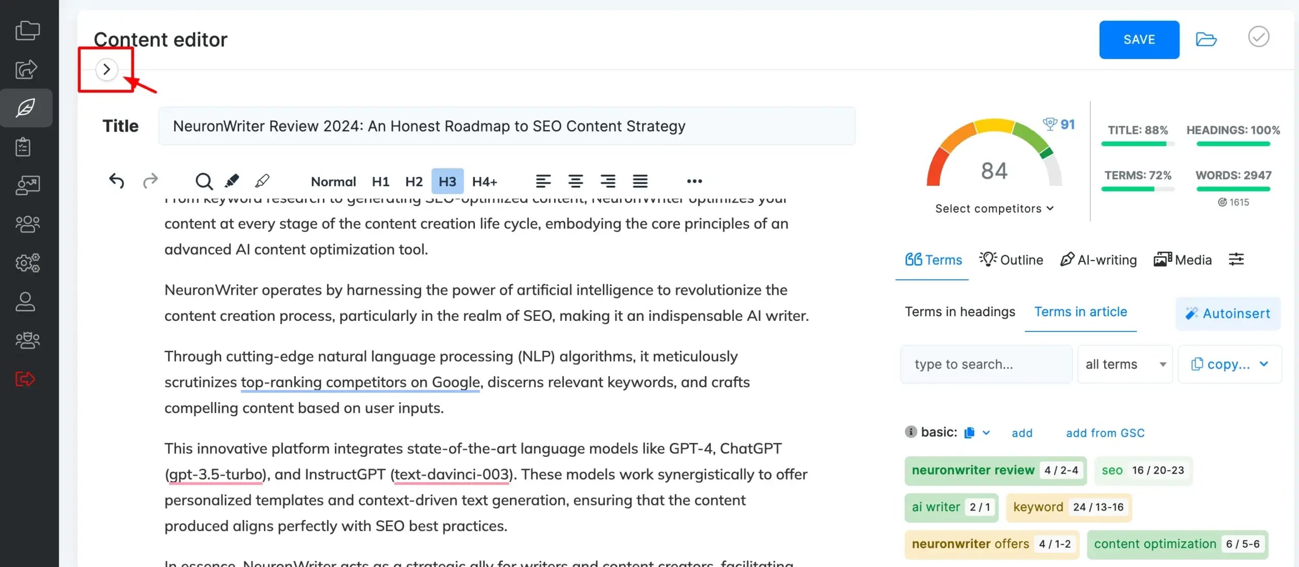Click the red logout sidebar icon
The image size is (1299, 567).
[25, 379]
